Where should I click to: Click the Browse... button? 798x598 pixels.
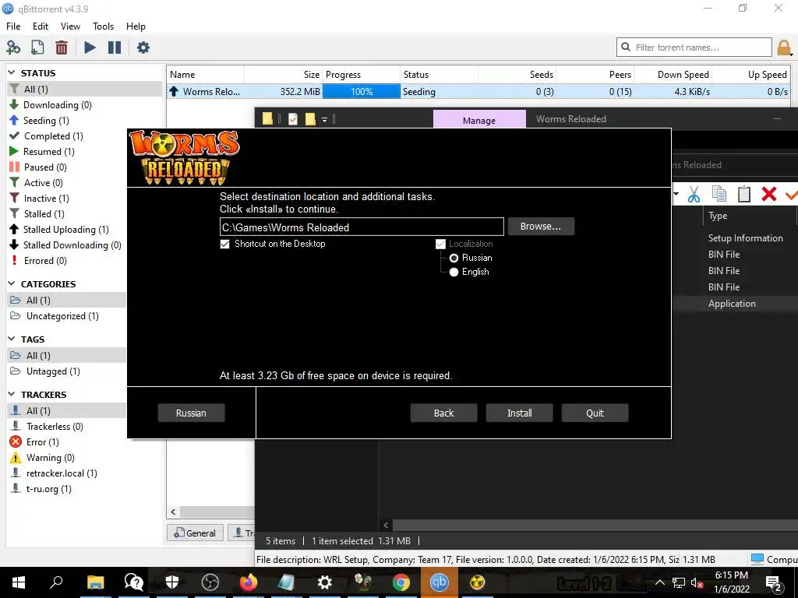[541, 227]
